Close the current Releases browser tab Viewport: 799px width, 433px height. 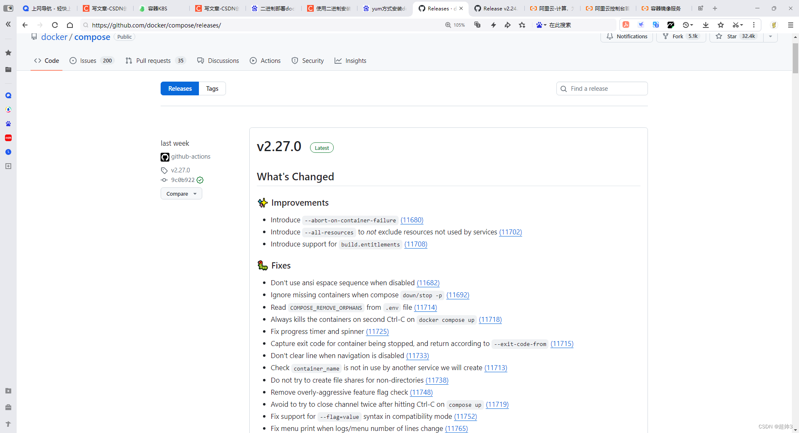click(x=461, y=8)
